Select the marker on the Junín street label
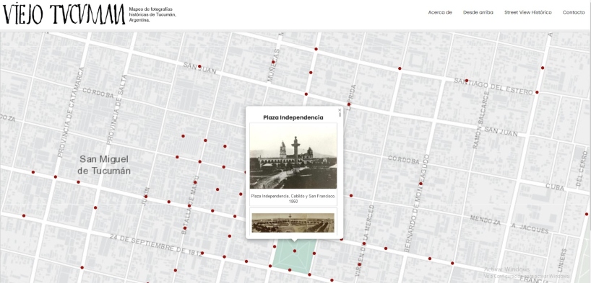 (x=146, y=197)
